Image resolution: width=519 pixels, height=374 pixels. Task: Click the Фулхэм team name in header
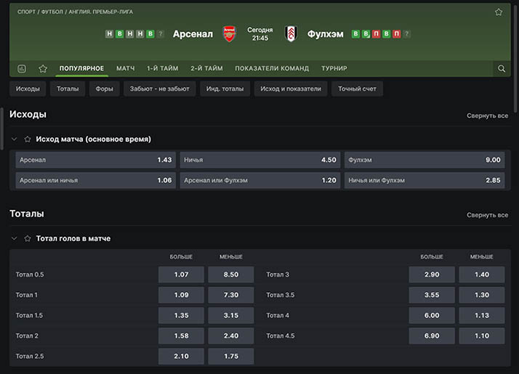(326, 34)
